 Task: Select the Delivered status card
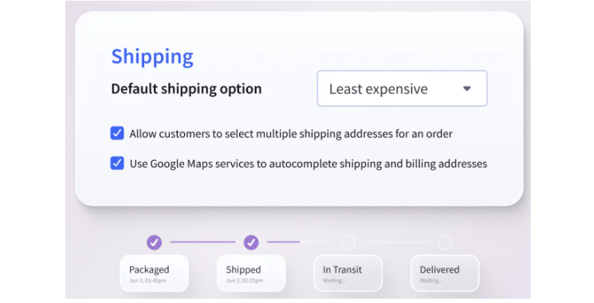[x=445, y=273]
